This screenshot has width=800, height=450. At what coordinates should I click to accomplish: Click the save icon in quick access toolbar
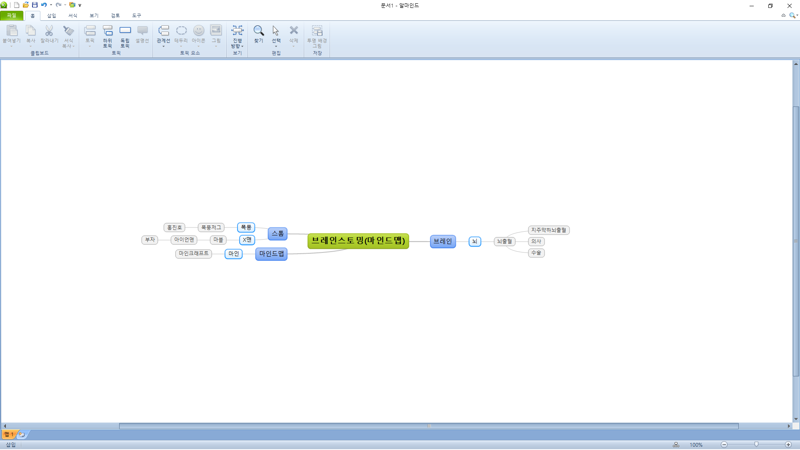tap(35, 5)
